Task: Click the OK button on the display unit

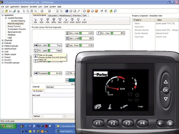Action: (166, 90)
